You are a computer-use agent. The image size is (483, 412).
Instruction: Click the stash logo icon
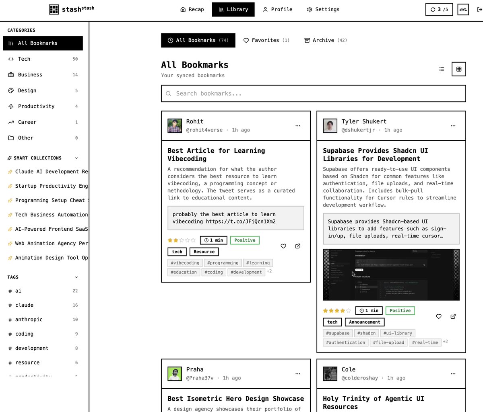[54, 9]
